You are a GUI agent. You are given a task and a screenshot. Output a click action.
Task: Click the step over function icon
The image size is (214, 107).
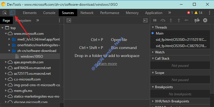click(163, 20)
